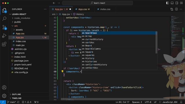This screenshot has height=104, width=185.
Task: Open main.jsx in the file tree
Action: [x=20, y=45]
